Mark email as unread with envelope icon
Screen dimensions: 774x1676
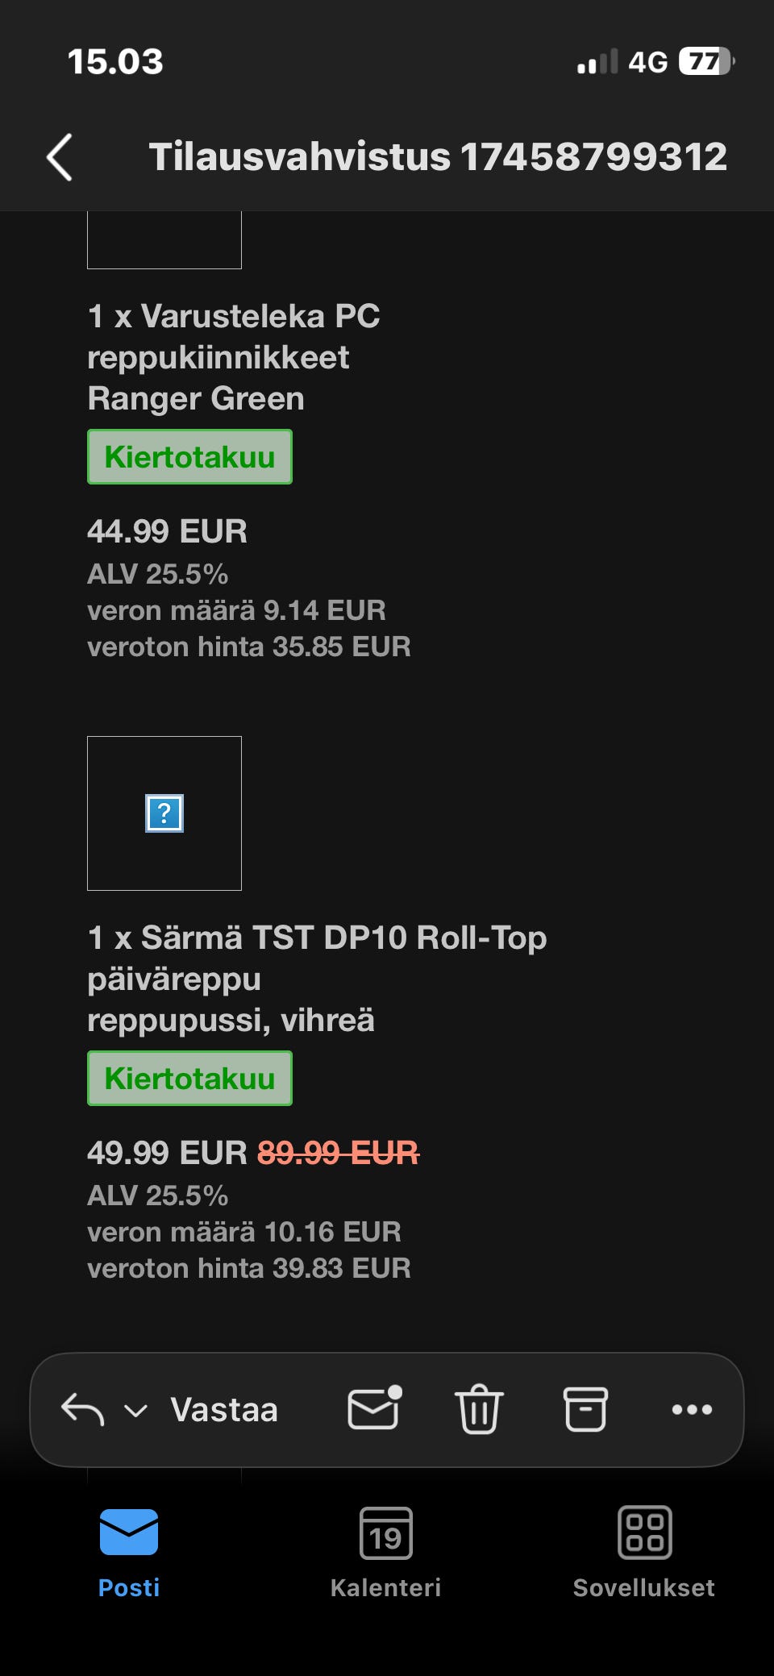click(374, 1408)
